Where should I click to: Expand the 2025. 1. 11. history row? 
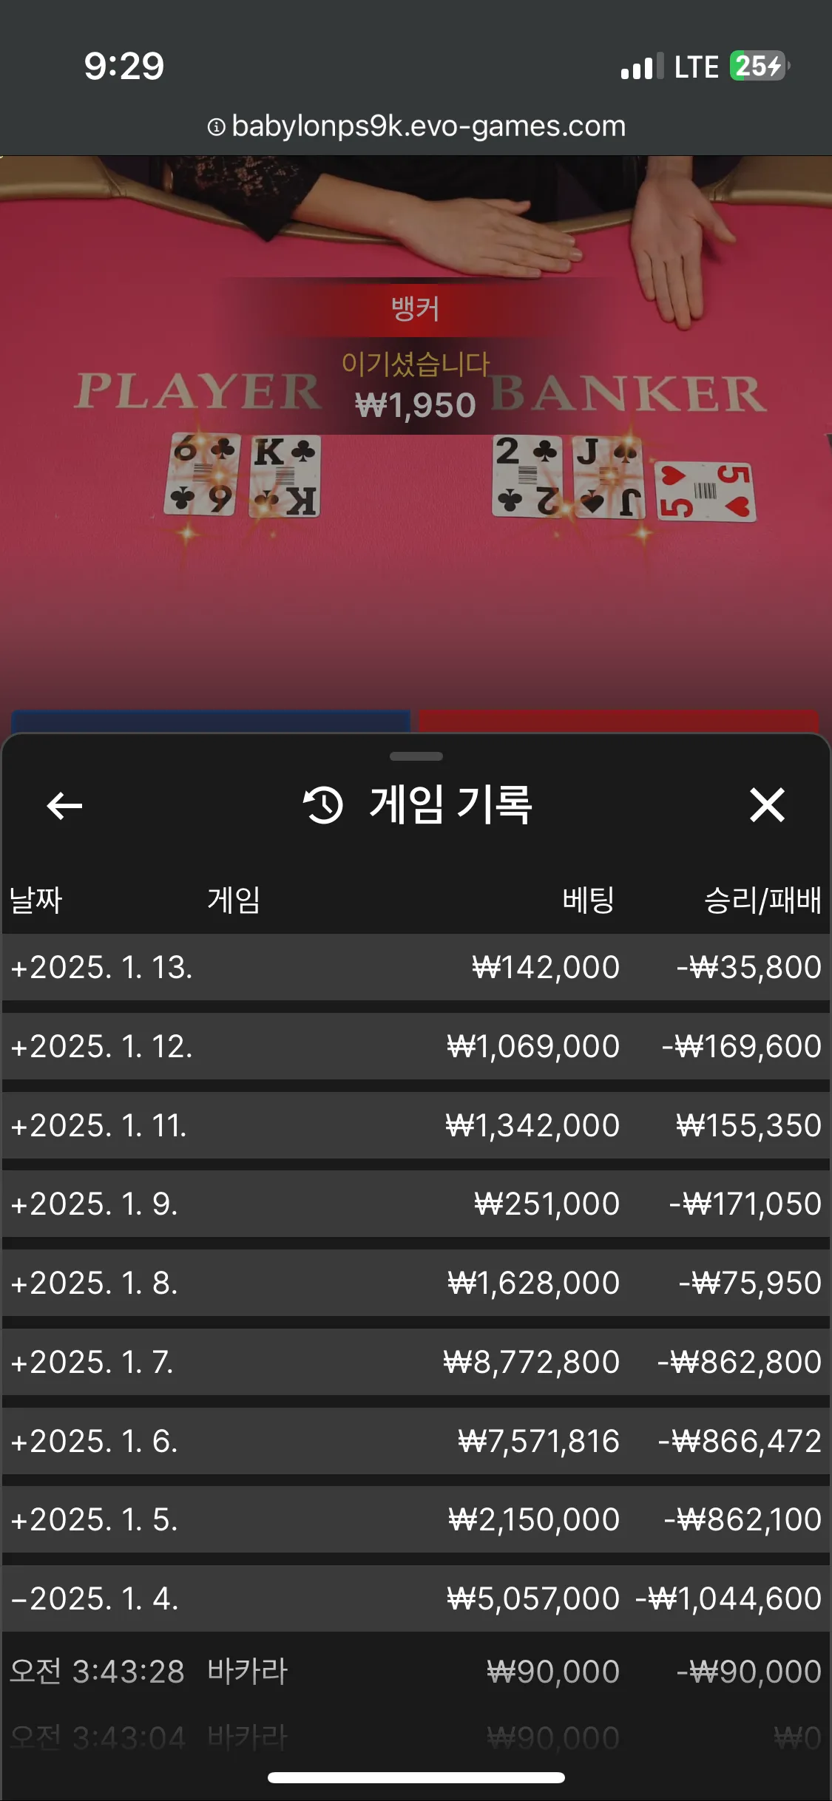tap(416, 1125)
